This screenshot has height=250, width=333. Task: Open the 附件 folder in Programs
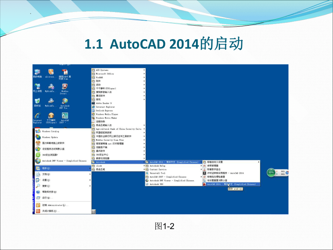(x=118, y=81)
